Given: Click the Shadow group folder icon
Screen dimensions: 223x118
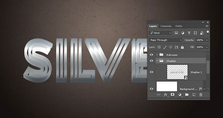Looking at the screenshot, I should click(x=161, y=61).
